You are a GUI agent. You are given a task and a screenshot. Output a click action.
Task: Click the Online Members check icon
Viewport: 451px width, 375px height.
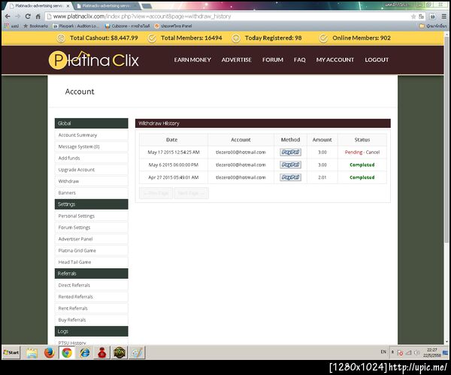pyautogui.click(x=323, y=38)
